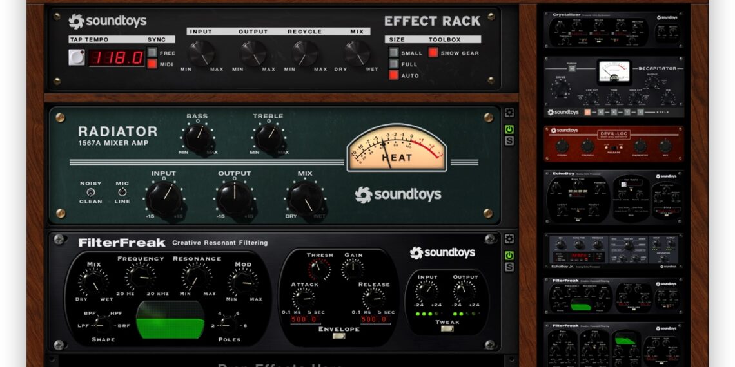
Task: Click FilterFreak's RELEASE knob
Action: click(x=373, y=298)
